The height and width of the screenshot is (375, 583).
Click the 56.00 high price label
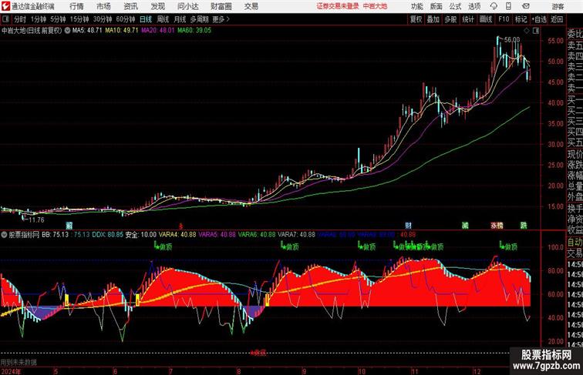coord(512,40)
